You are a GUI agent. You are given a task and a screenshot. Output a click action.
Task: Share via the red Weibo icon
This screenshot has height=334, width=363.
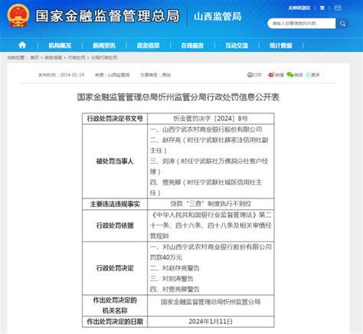[270, 74]
